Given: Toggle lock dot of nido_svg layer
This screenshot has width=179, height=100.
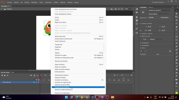Looking at the screenshot, I should [39, 82].
